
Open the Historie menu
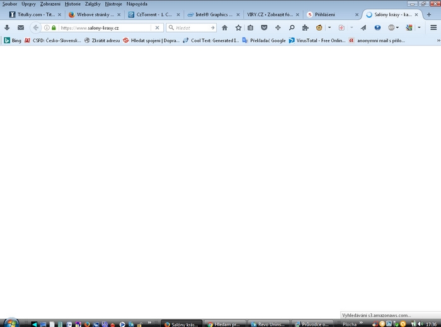[72, 4]
